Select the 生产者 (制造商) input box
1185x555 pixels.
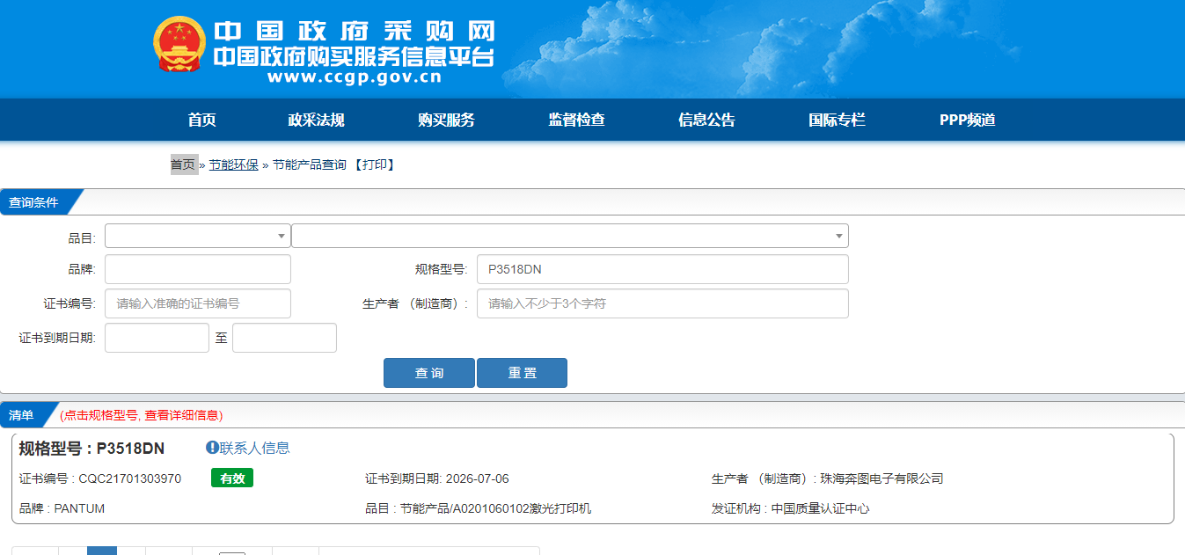tap(662, 303)
